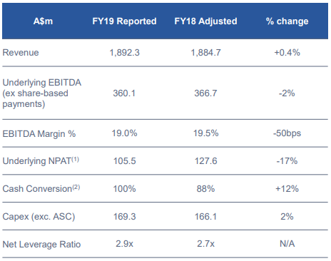Click the Underlying EBITDA row label
The image size is (331, 261).
click(x=42, y=93)
